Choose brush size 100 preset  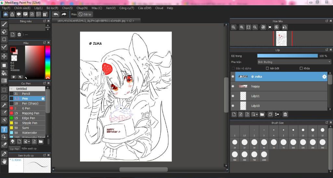point(293,143)
